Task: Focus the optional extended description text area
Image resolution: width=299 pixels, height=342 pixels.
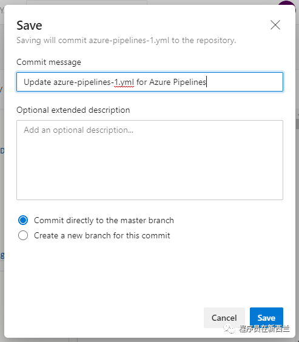Action: pos(150,160)
